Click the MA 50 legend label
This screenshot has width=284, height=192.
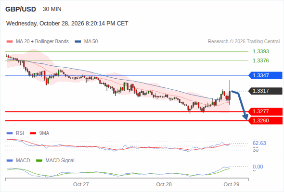click(91, 42)
